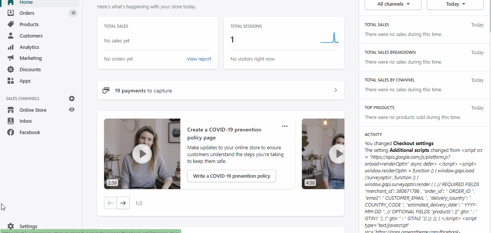
Task: Add a sales channel with plus icon
Action: tap(72, 99)
